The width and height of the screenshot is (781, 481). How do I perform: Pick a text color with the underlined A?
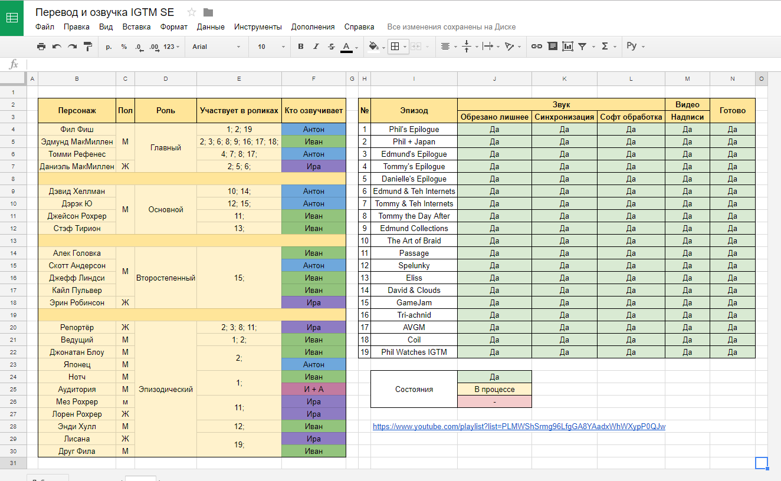tap(346, 47)
